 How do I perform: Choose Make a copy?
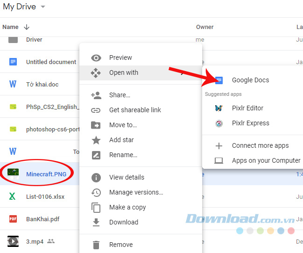tap(141, 207)
